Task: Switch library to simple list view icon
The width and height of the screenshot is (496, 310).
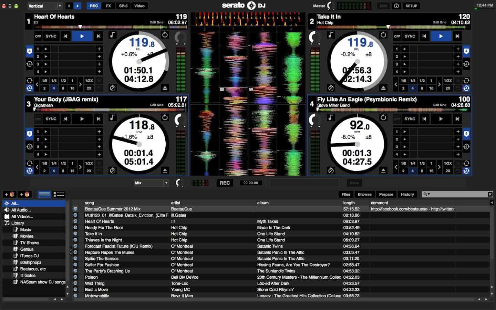Action: coord(44,194)
